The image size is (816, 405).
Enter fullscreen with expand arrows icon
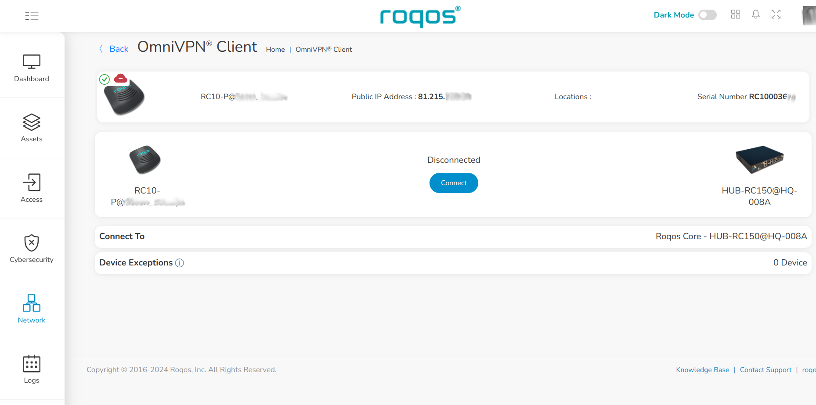pos(776,14)
